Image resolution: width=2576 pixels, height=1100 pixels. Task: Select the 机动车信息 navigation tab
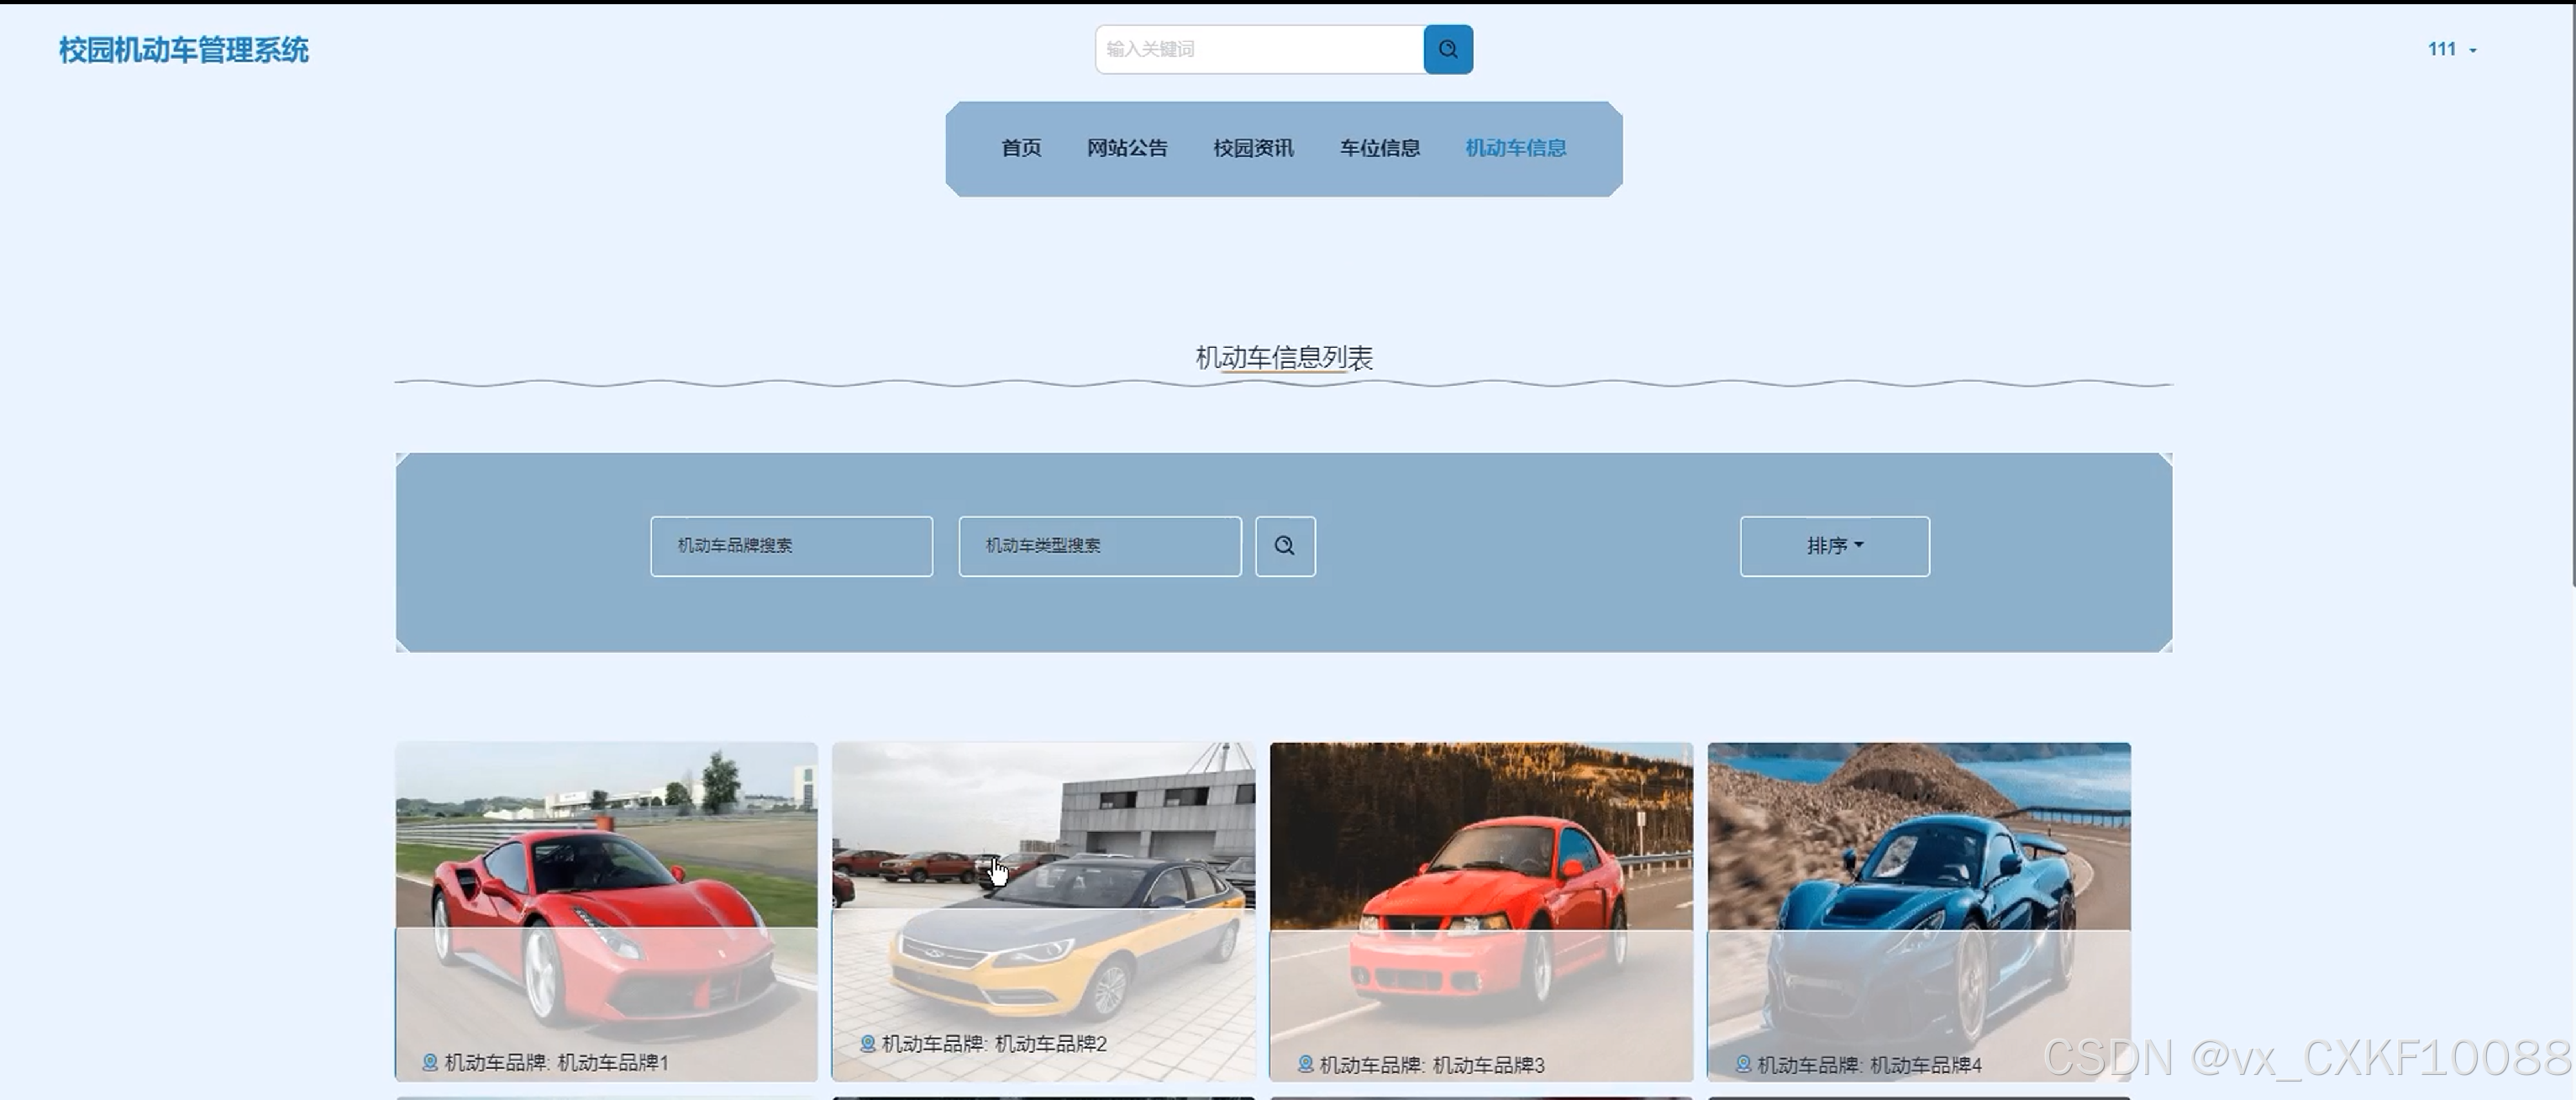point(1515,148)
